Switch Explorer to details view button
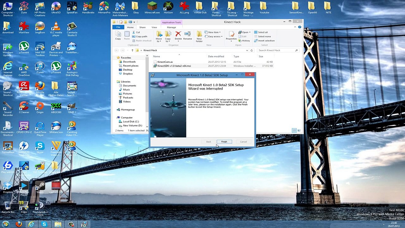Screen dimensions: 405x228 pyautogui.click(x=294, y=130)
